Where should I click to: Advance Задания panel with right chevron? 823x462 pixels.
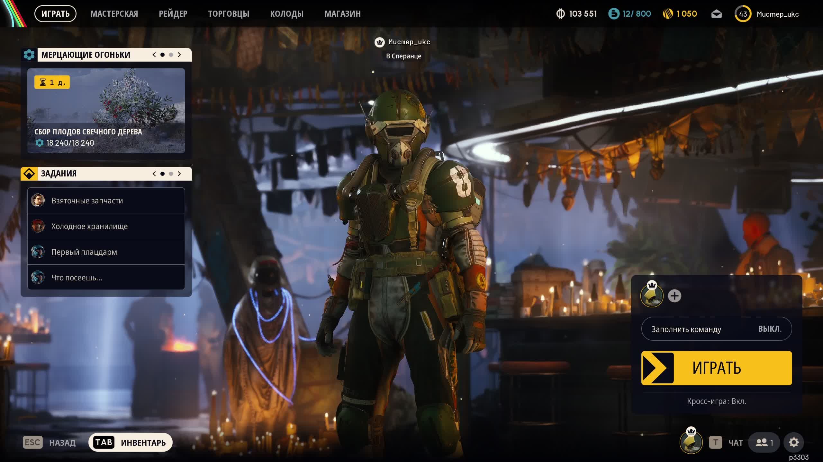179,174
